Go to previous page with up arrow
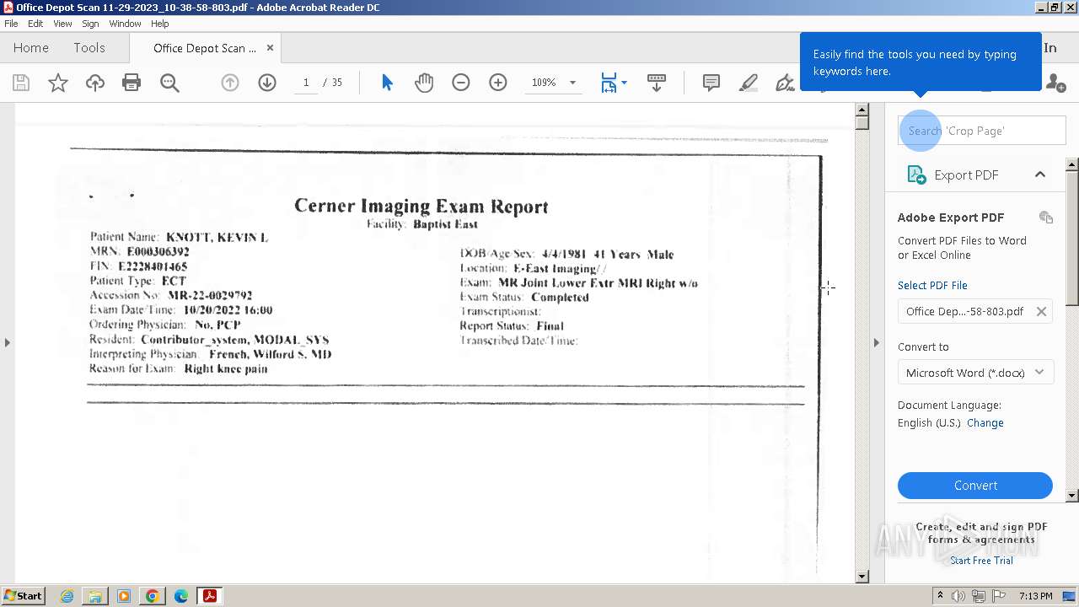The image size is (1079, 607). tap(230, 83)
